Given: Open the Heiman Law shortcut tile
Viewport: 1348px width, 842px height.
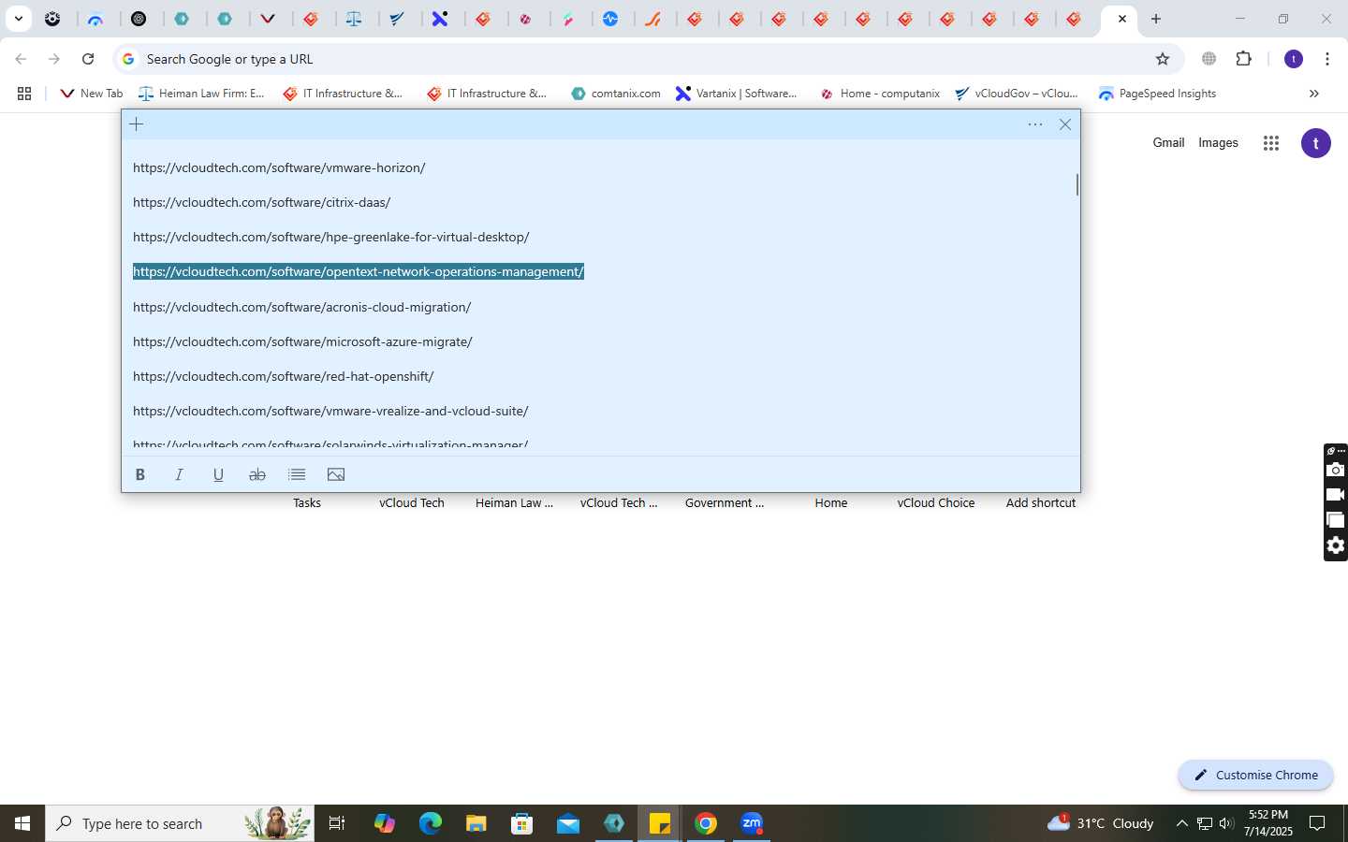Looking at the screenshot, I should pos(514,503).
